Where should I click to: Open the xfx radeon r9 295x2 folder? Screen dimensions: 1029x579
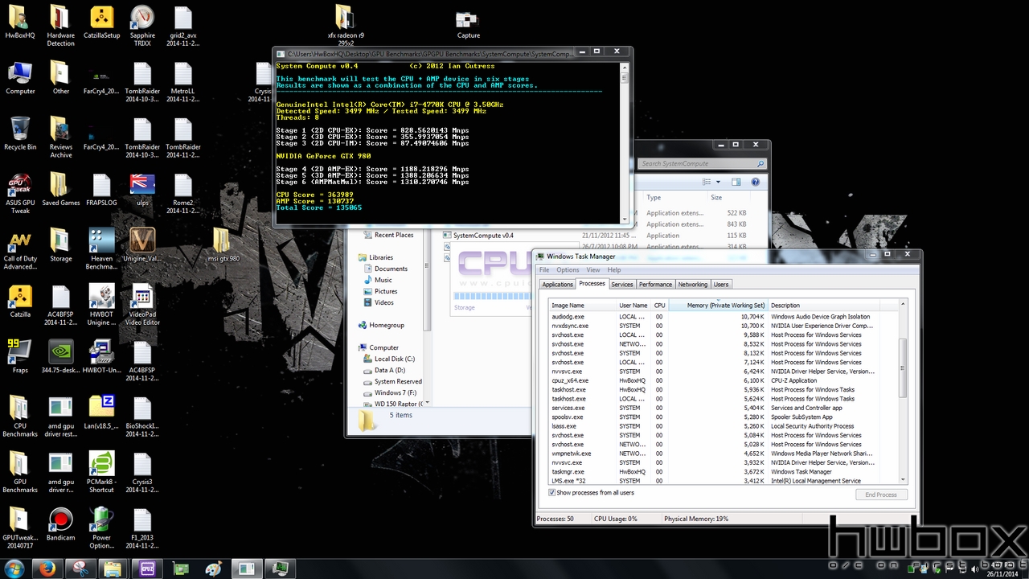pos(346,26)
